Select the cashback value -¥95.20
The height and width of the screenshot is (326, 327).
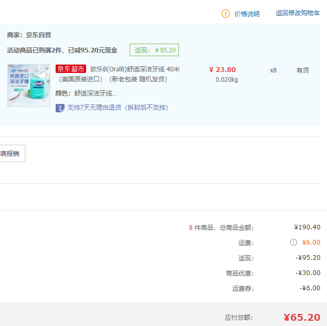click(x=308, y=258)
